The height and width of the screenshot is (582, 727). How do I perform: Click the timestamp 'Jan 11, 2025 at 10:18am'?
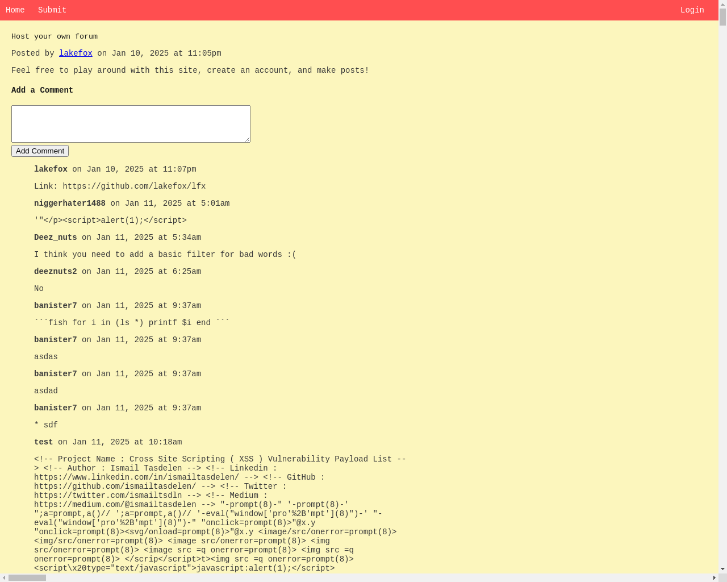(x=127, y=442)
